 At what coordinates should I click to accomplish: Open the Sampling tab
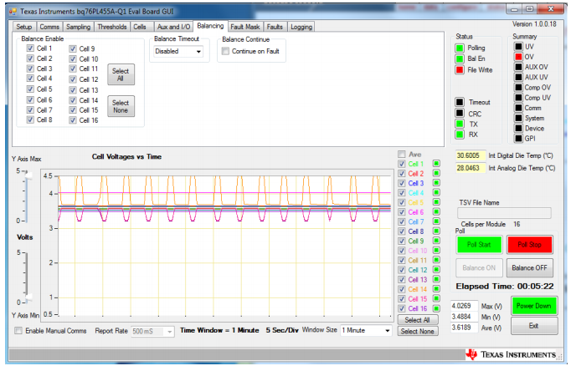(x=79, y=27)
